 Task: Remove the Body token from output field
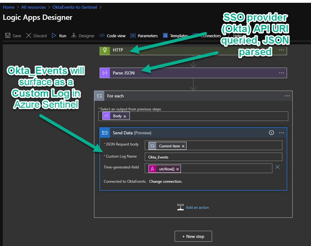click(x=125, y=116)
